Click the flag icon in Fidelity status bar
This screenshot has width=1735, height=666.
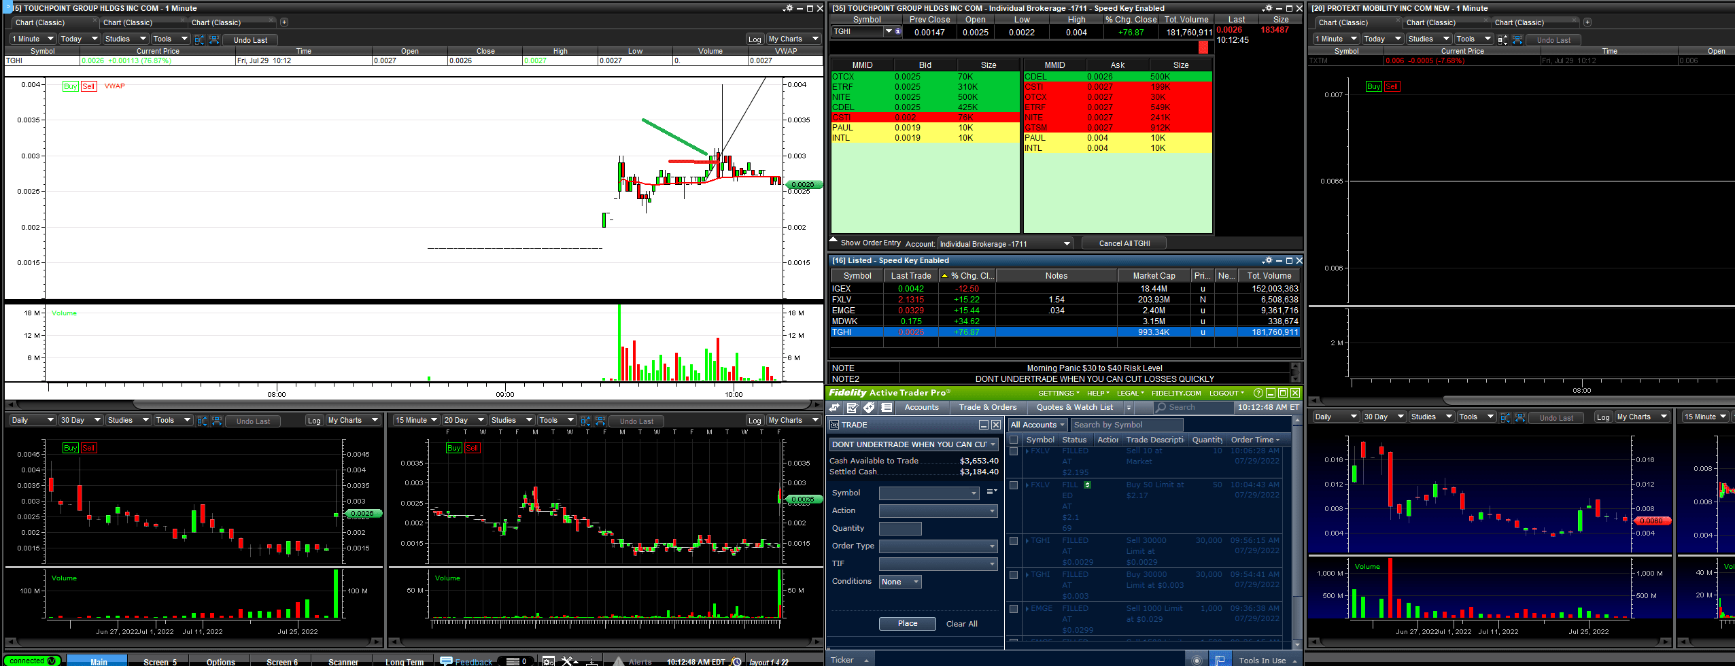(x=1220, y=660)
